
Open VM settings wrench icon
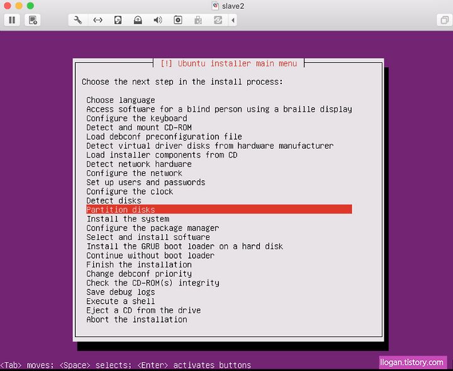(78, 20)
